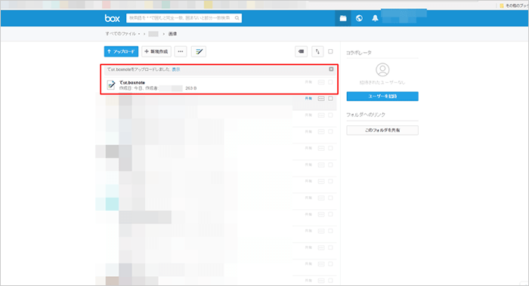Click the box logo in header

coord(112,18)
